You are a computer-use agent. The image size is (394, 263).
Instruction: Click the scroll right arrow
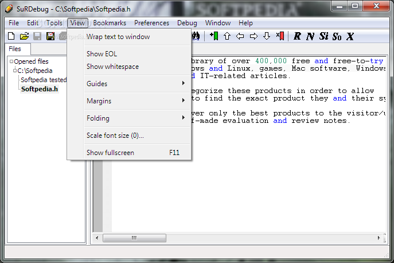pos(379,238)
